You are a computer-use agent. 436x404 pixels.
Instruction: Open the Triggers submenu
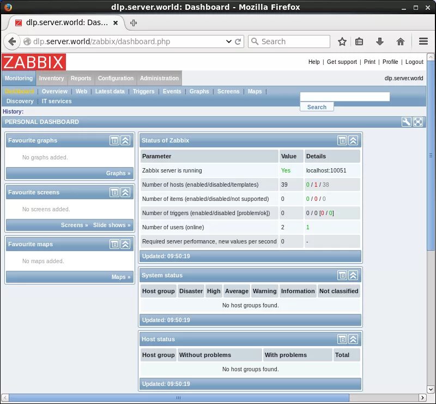coord(143,91)
